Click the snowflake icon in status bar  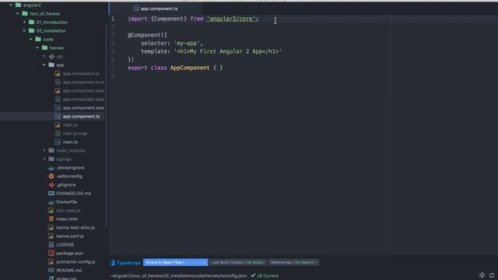click(x=482, y=275)
